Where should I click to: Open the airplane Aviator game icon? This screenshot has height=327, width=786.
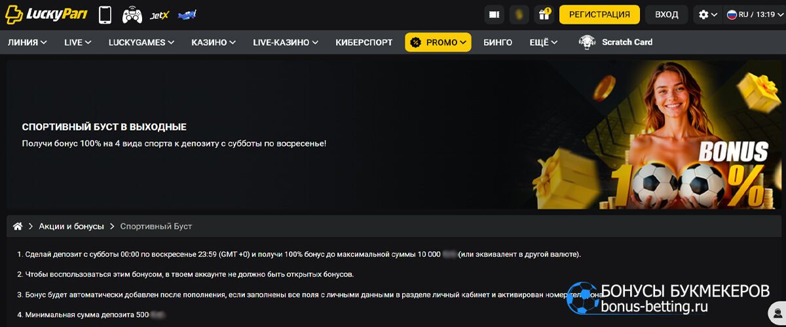[x=187, y=14]
